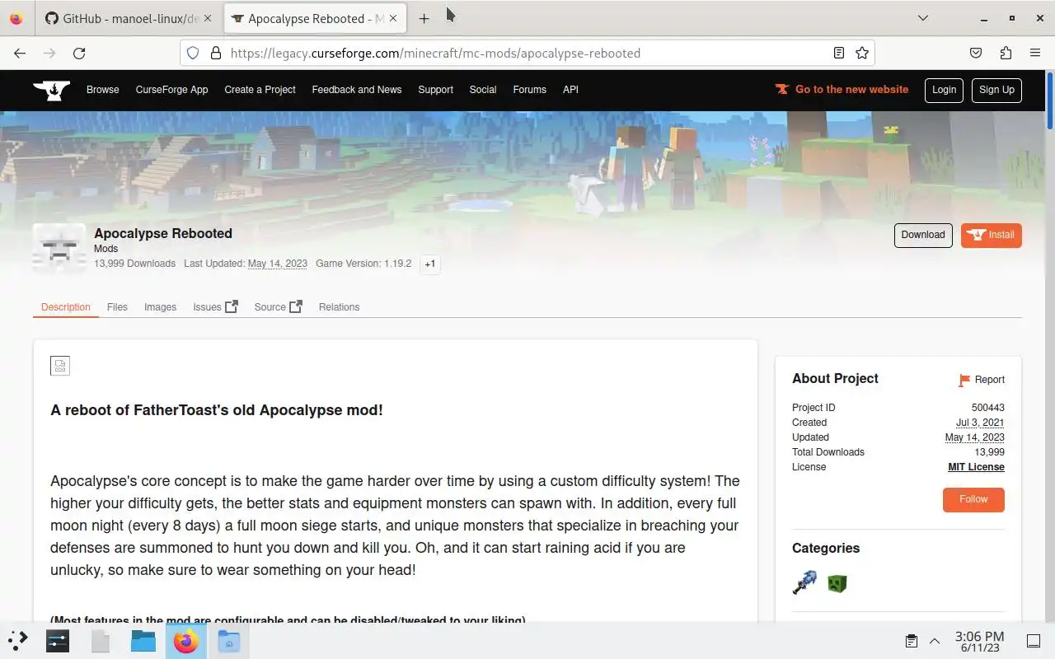Open the blue file manager taskbar icon
The width and height of the screenshot is (1055, 659).
[143, 640]
